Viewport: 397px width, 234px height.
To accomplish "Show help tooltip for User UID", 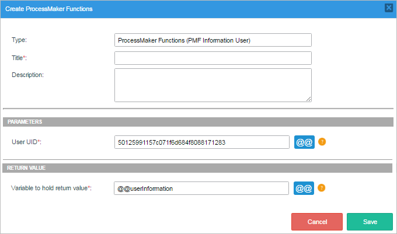I will [322, 142].
